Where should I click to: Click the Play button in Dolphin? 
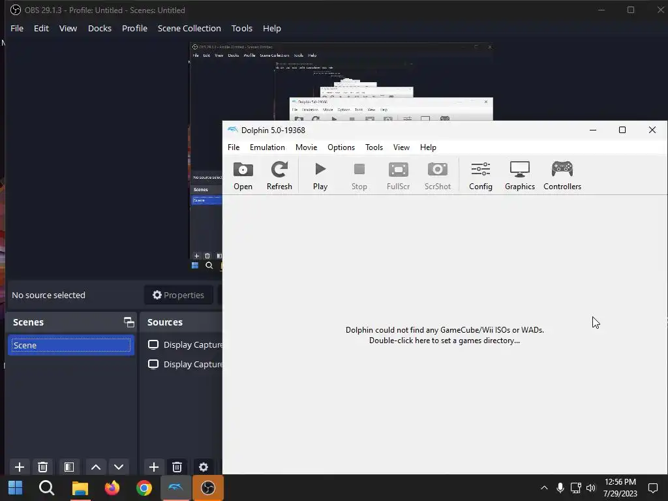coord(320,175)
